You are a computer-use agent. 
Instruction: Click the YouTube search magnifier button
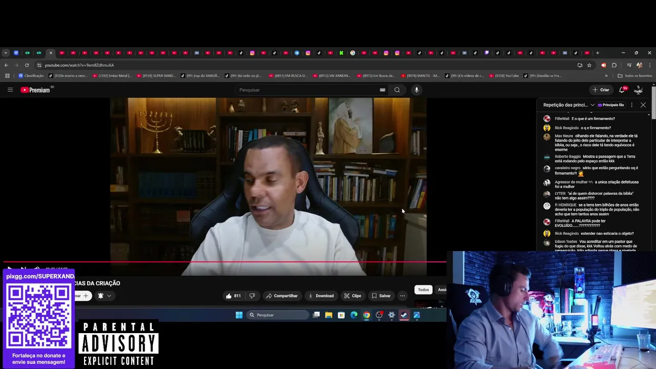397,90
